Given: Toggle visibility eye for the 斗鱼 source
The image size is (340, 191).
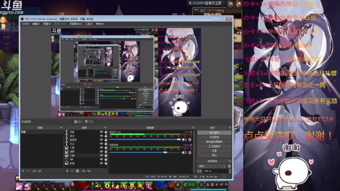Looking at the screenshot, I should tap(101, 155).
